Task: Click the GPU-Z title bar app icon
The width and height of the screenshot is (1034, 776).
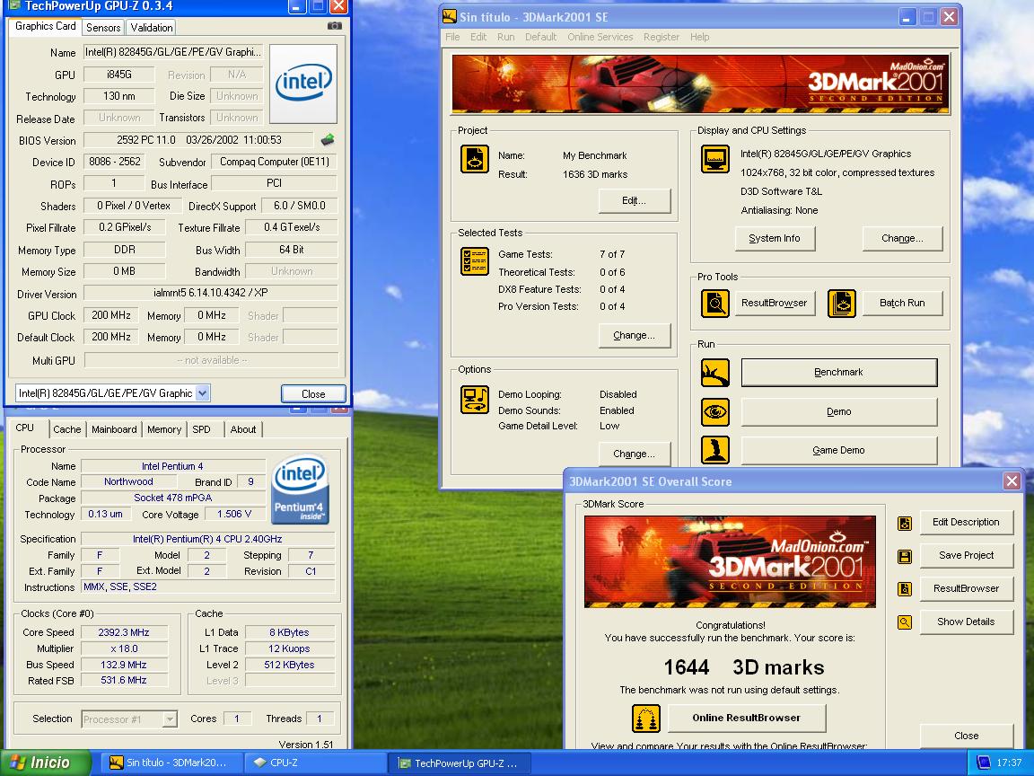Action: point(13,6)
